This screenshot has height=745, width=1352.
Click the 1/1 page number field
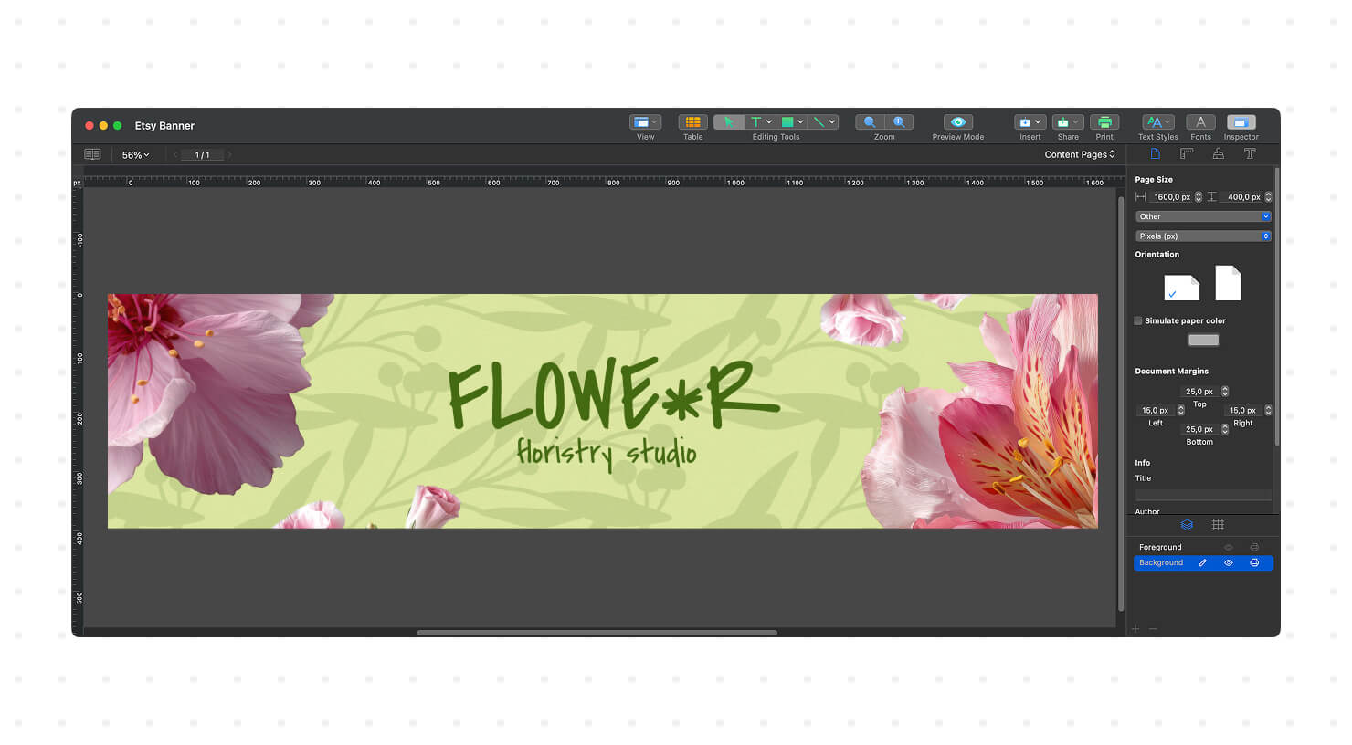202,155
